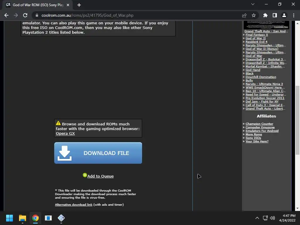View site security lock info
Viewport: 300px width, 225px height.
[x=37, y=15]
